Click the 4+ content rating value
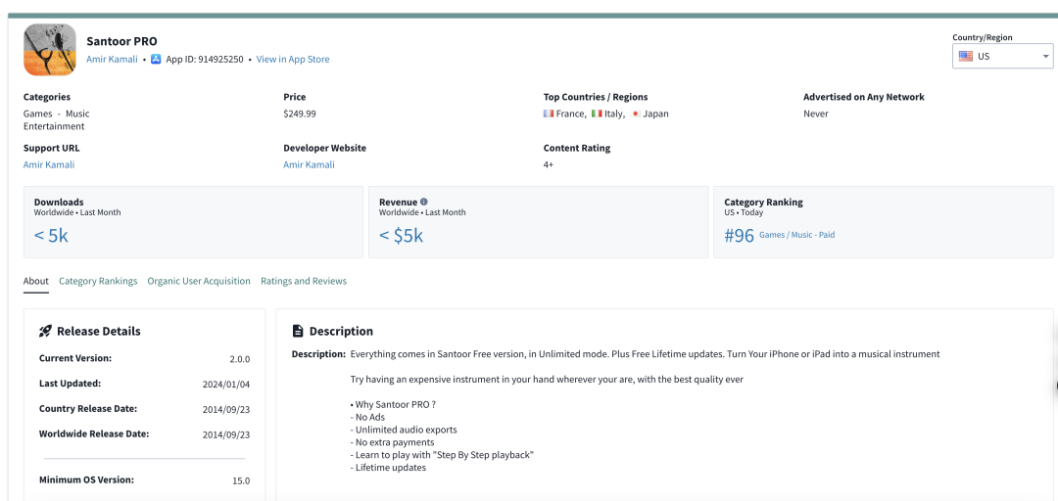The image size is (1058, 501). (549, 164)
